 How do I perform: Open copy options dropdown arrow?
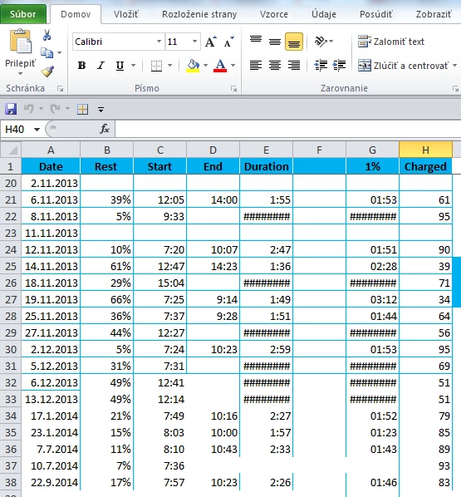click(x=59, y=52)
